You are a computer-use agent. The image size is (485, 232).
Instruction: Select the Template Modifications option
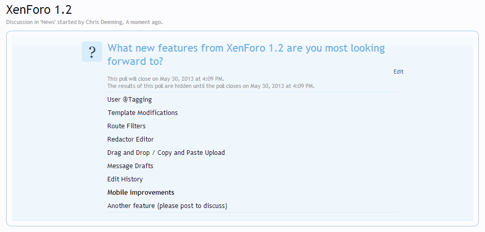(143, 113)
